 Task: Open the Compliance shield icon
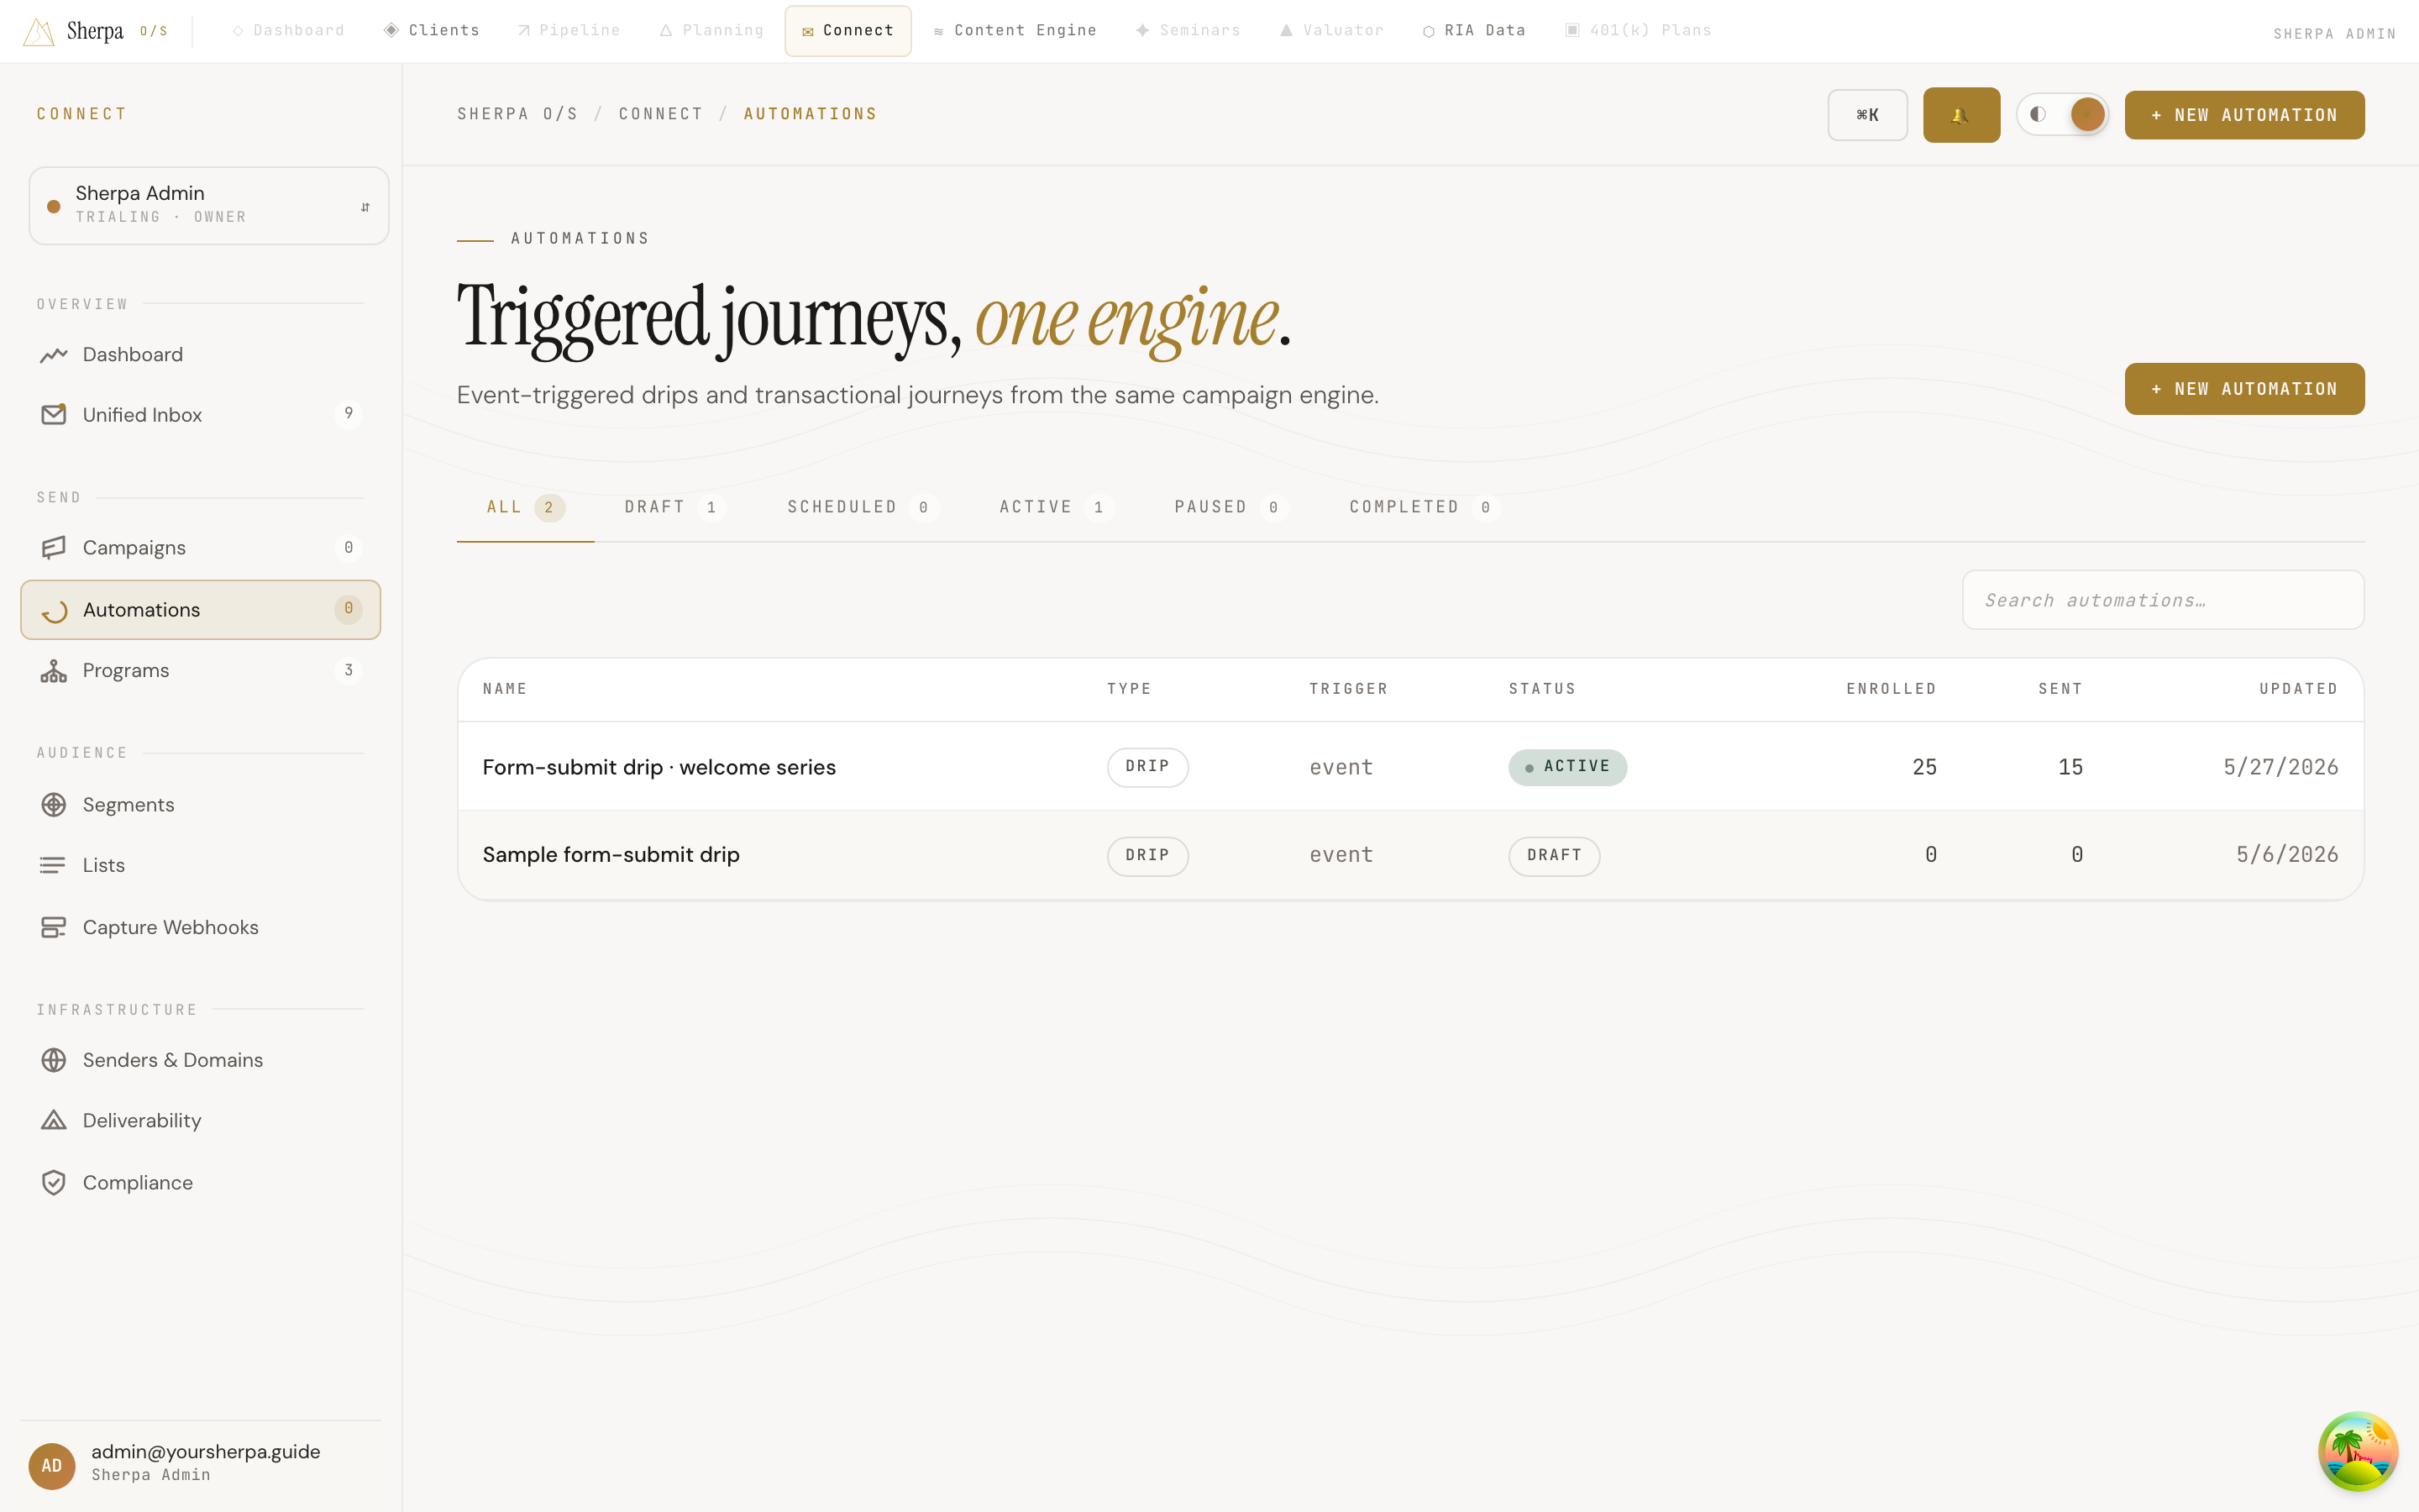pos(54,1183)
